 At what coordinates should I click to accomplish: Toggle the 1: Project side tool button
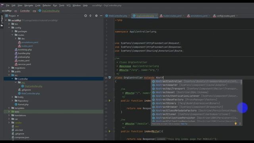(2, 21)
